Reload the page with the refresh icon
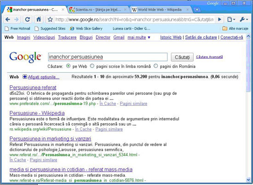Image resolution: width=253 pixels, height=185 pixels. point(28,19)
